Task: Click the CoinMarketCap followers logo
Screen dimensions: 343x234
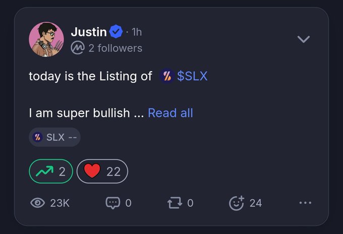Action: [x=78, y=48]
